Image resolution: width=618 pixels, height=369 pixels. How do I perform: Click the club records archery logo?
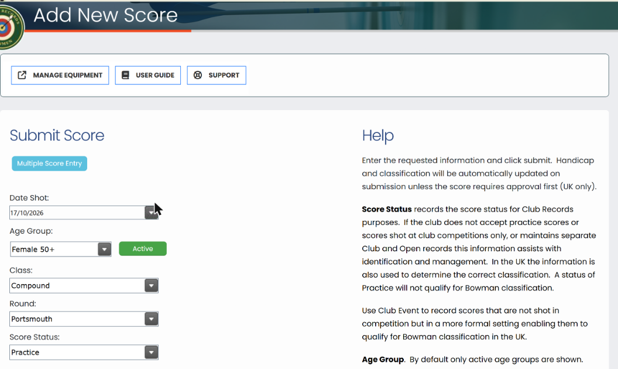click(11, 27)
